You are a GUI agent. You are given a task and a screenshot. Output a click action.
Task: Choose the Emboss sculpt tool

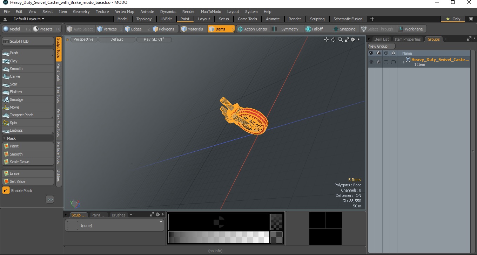click(28, 130)
